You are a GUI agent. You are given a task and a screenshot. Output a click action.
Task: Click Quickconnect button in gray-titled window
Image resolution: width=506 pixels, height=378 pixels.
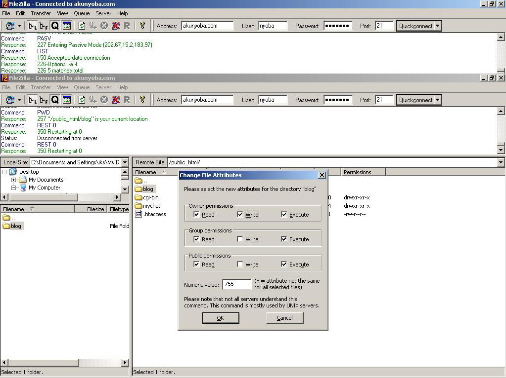click(x=415, y=100)
